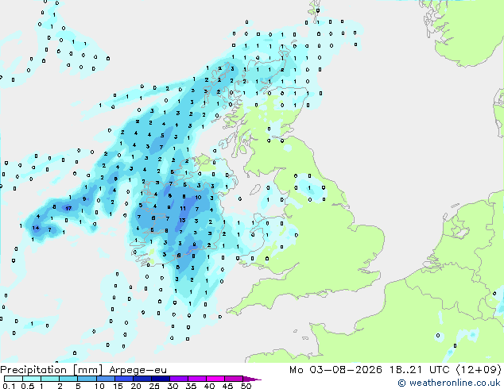Select the 25–30 mm dark blue swatch
Image resolution: width=504 pixels, height=389 pixels.
click(x=161, y=379)
